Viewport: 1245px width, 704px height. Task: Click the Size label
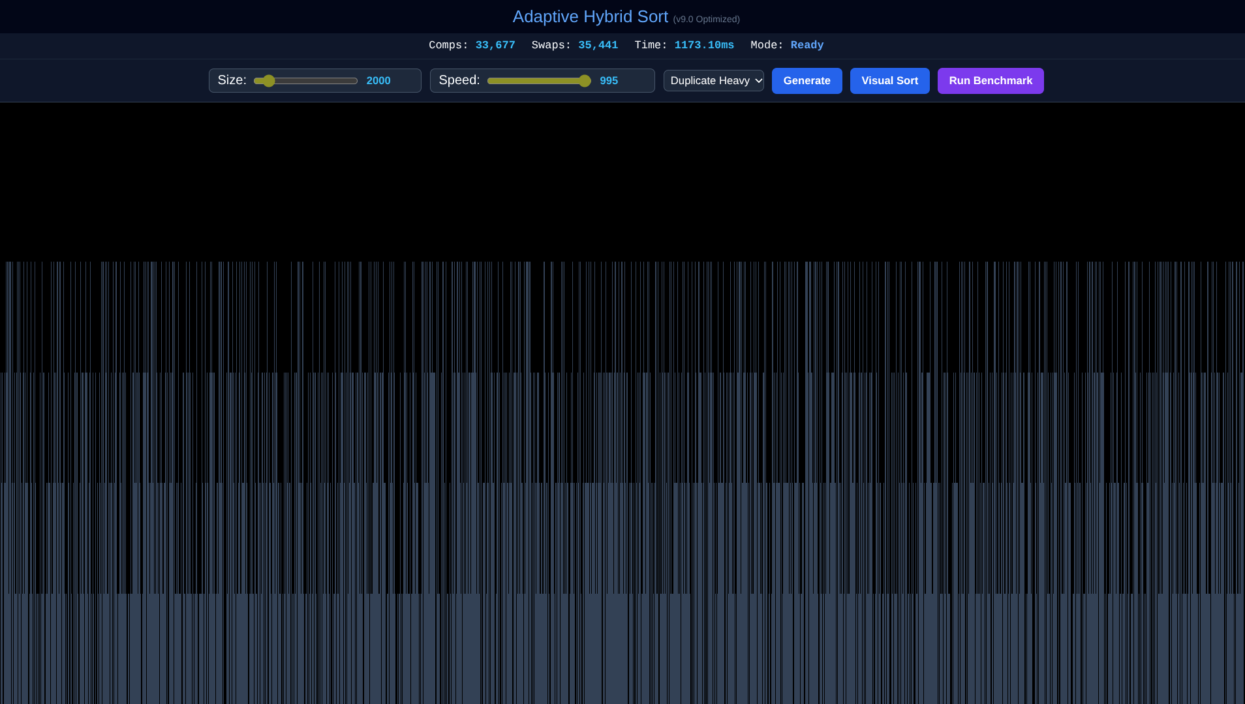coord(232,80)
